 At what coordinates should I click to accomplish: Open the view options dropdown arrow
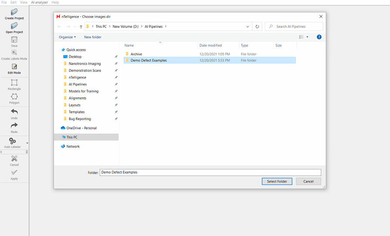pos(308,37)
